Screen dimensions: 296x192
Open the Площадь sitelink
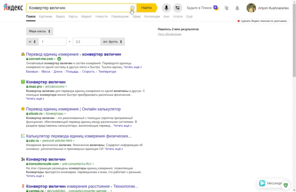(x=72, y=71)
